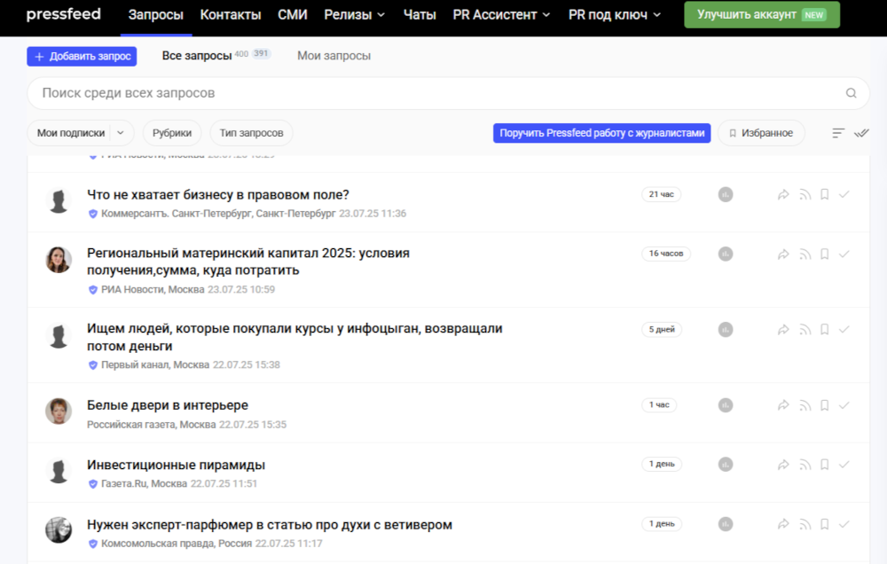Click the search magnifier icon
The height and width of the screenshot is (564, 887).
click(851, 93)
